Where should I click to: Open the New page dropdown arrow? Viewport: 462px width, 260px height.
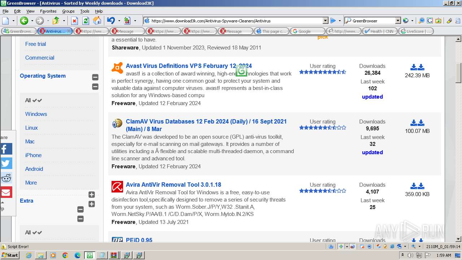13,21
